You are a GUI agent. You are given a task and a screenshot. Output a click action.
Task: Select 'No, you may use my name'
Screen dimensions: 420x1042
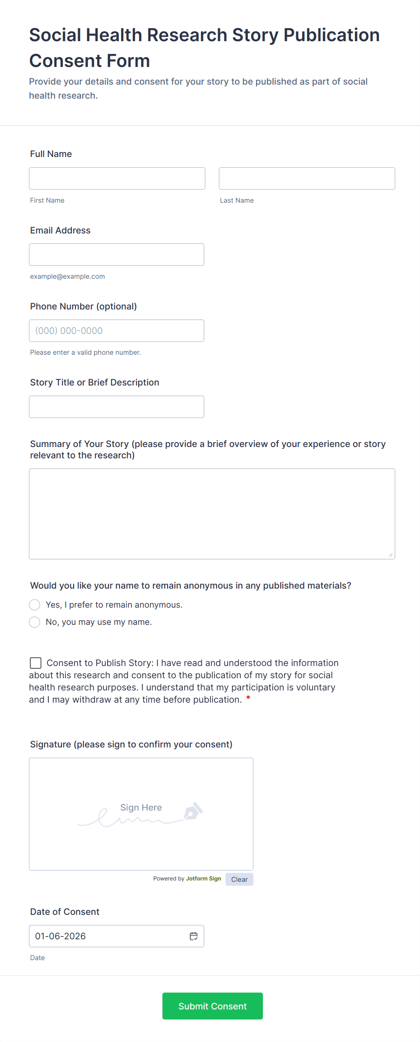35,622
